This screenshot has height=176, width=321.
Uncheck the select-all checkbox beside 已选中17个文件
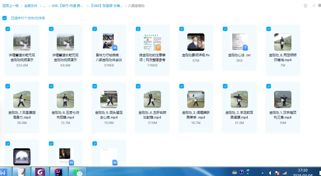click(5, 18)
